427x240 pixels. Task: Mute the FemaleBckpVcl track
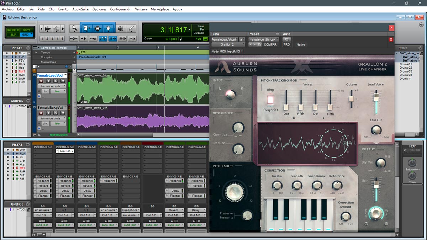[63, 113]
